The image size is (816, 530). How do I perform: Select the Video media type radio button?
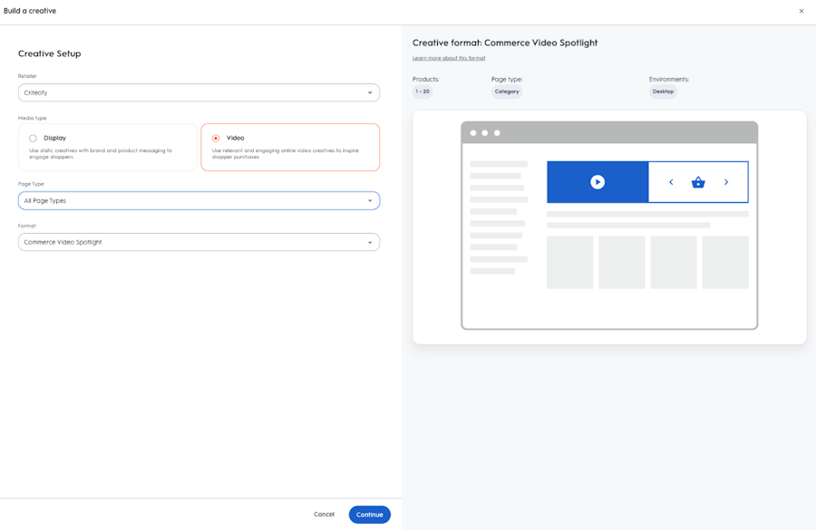click(216, 139)
